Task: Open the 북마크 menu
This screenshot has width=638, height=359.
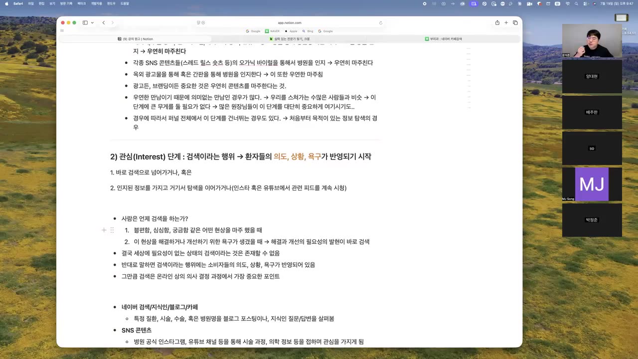Action: click(x=81, y=3)
